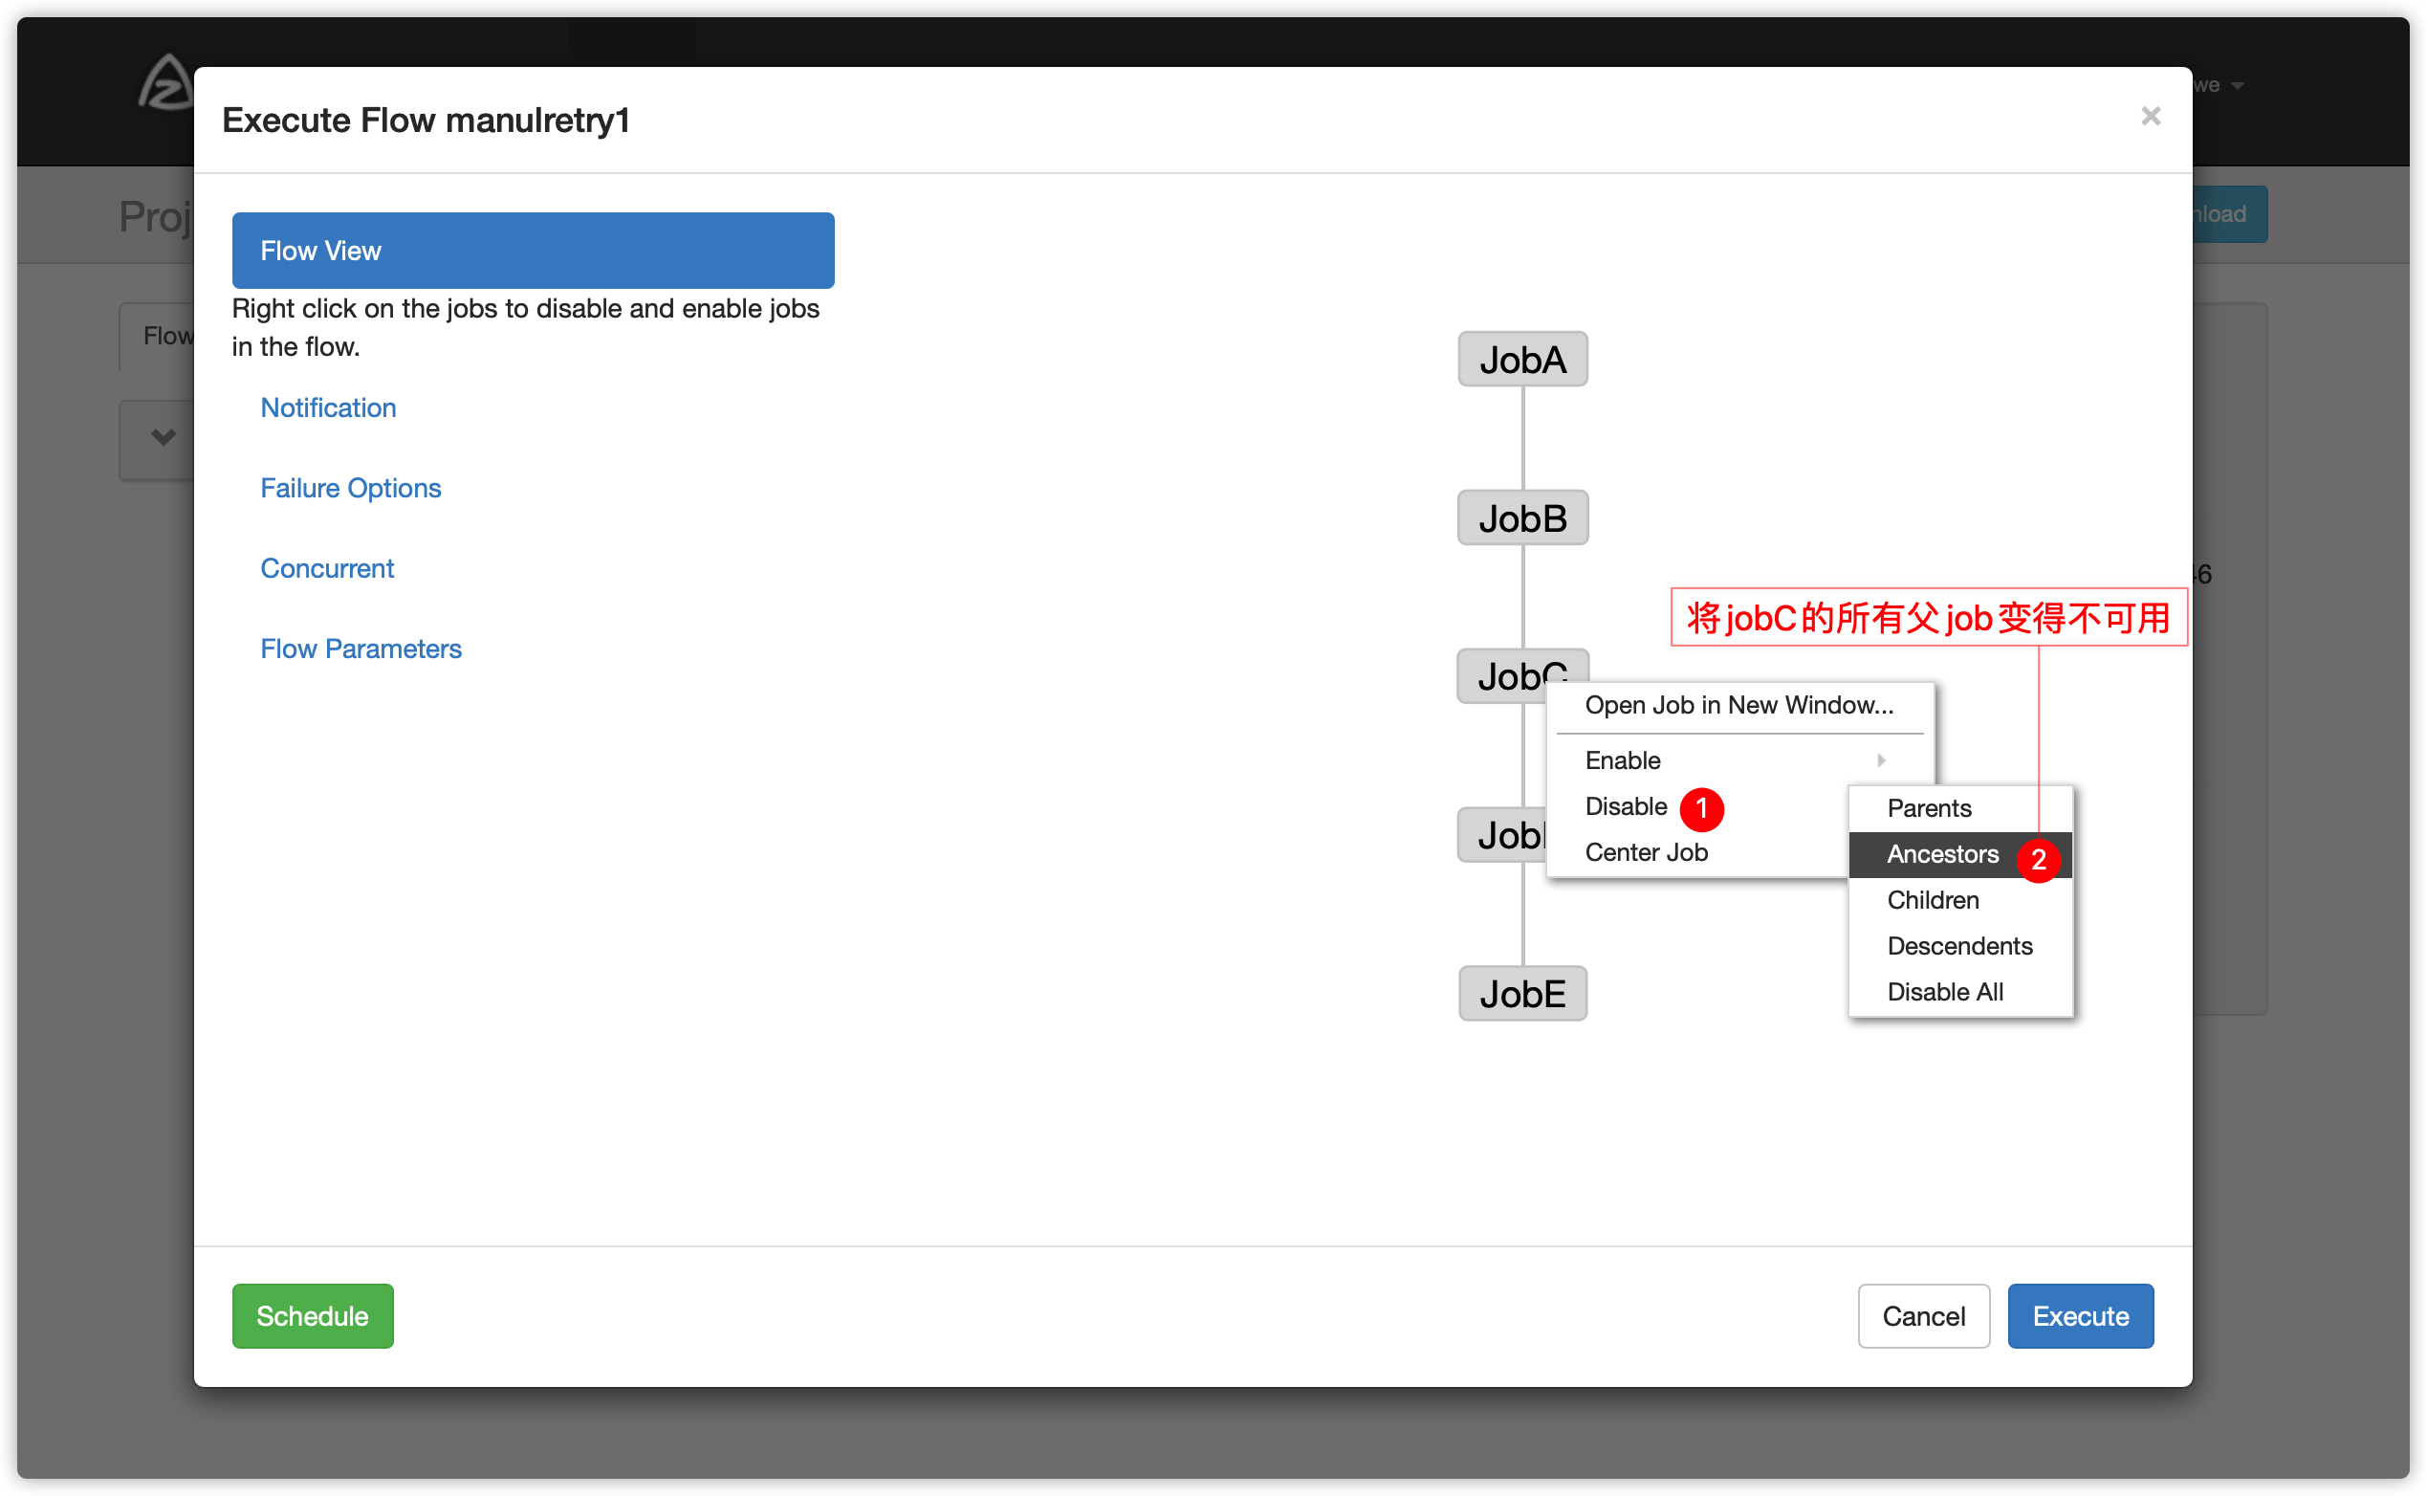
Task: Click the JobE node in flow graph
Action: click(1523, 994)
